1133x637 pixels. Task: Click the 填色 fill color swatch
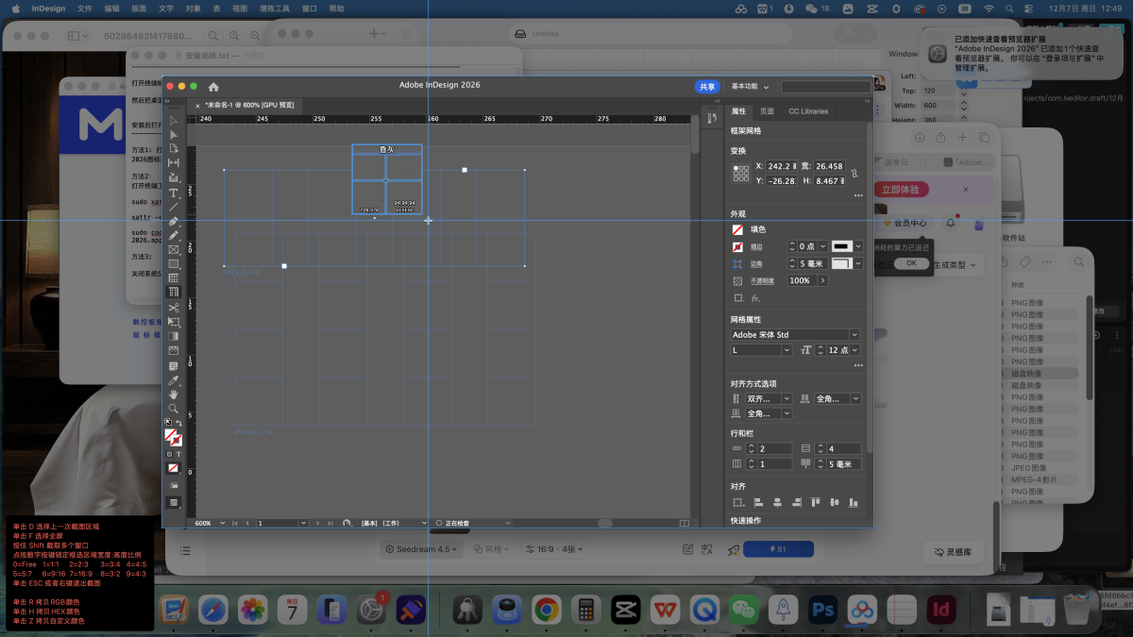(737, 229)
